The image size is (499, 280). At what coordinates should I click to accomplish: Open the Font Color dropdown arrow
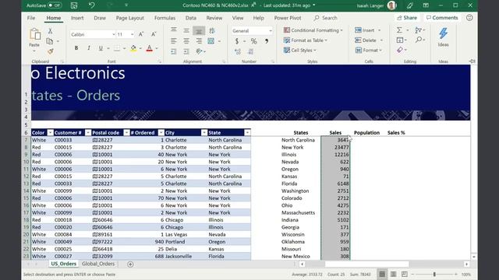point(157,48)
